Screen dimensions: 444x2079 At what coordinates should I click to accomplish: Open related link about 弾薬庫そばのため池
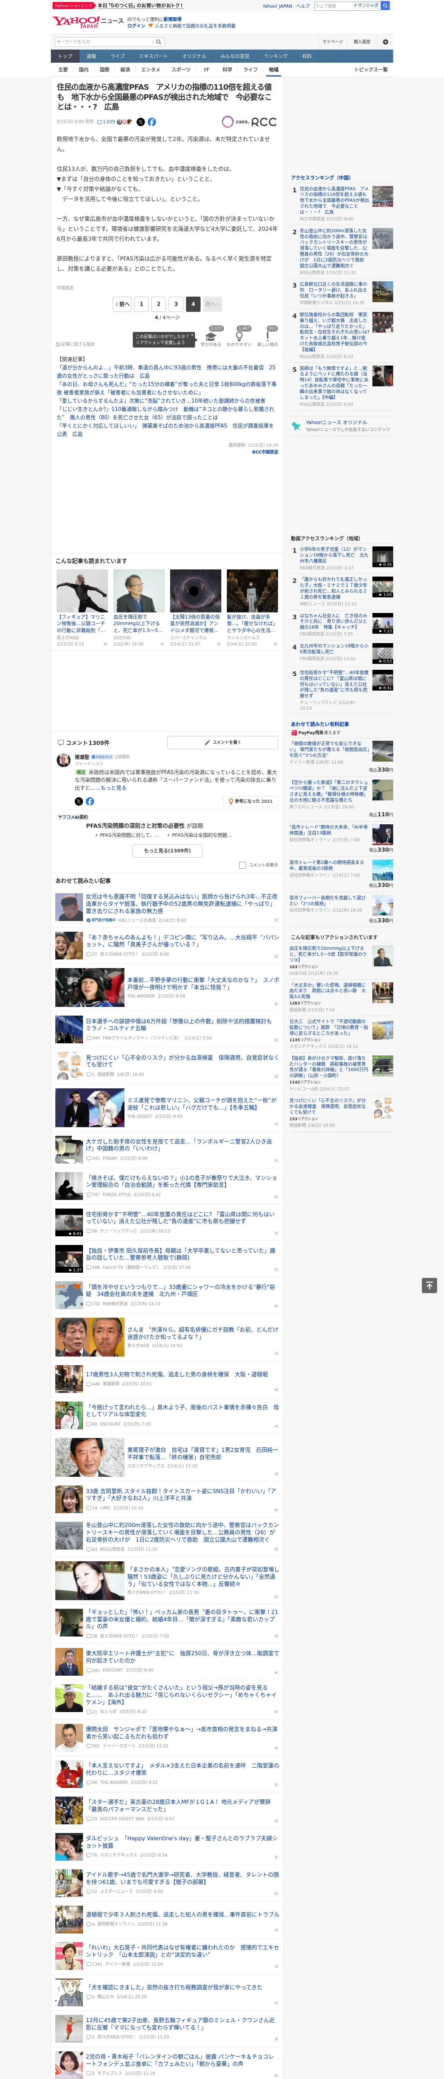coord(166,429)
